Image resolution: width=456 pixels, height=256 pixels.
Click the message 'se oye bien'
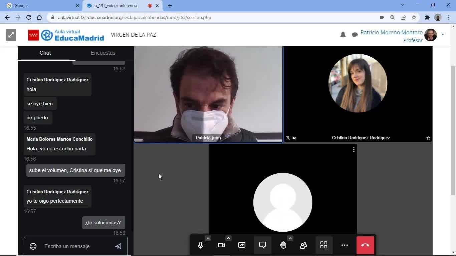40,104
